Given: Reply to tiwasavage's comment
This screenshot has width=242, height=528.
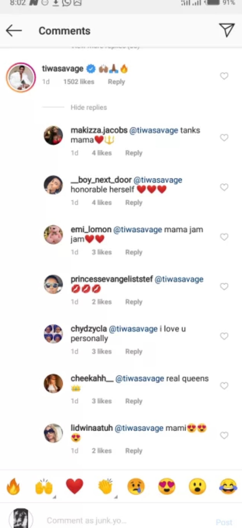Looking at the screenshot, I should pyautogui.click(x=116, y=82).
